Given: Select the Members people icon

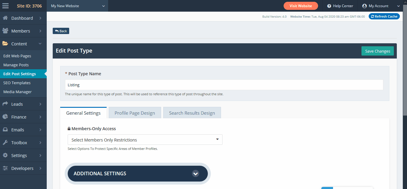Looking at the screenshot, I should 5,31.
